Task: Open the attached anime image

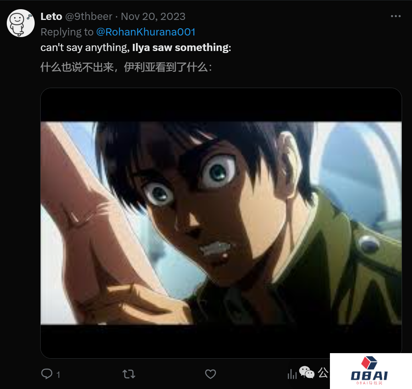Action: [x=221, y=223]
